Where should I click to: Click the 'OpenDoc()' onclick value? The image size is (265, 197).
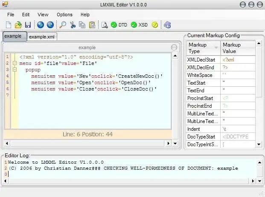click(134, 82)
